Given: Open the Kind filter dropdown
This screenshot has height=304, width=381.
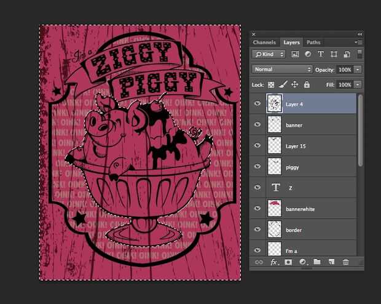Looking at the screenshot, I should (269, 54).
